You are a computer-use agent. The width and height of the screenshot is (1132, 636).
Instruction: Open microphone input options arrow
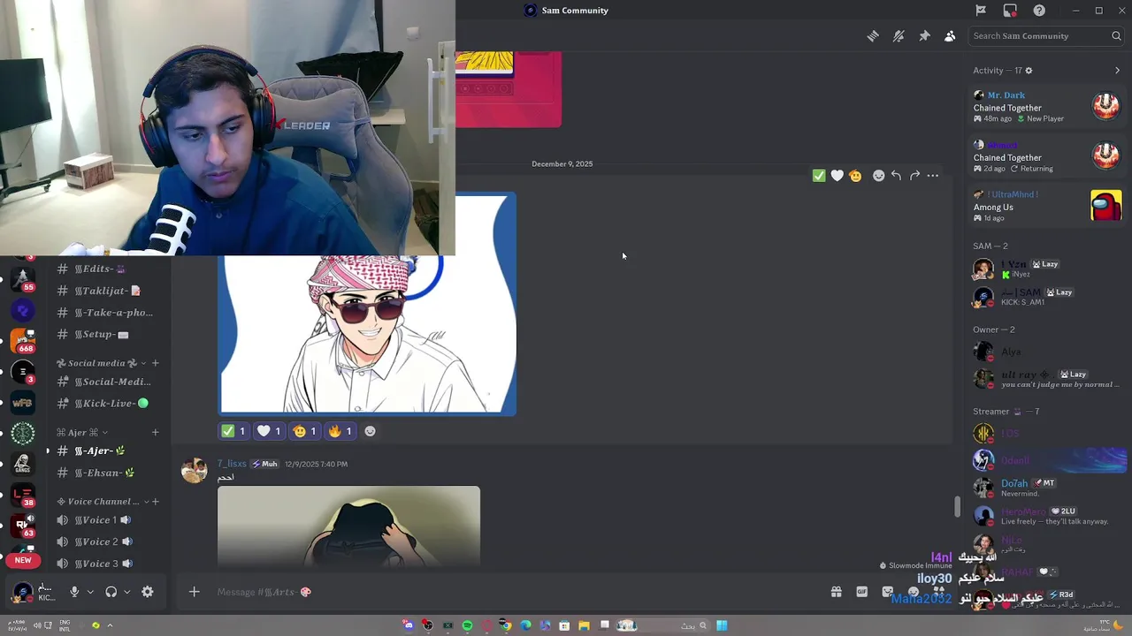(89, 592)
